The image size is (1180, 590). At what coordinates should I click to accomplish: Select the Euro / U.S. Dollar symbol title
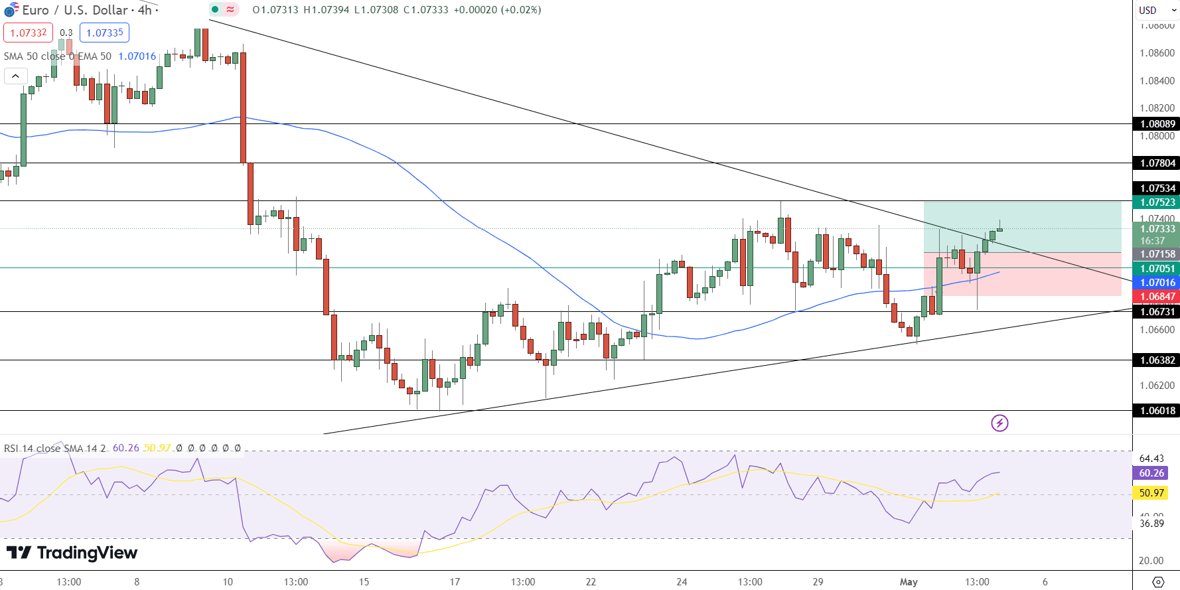[75, 10]
